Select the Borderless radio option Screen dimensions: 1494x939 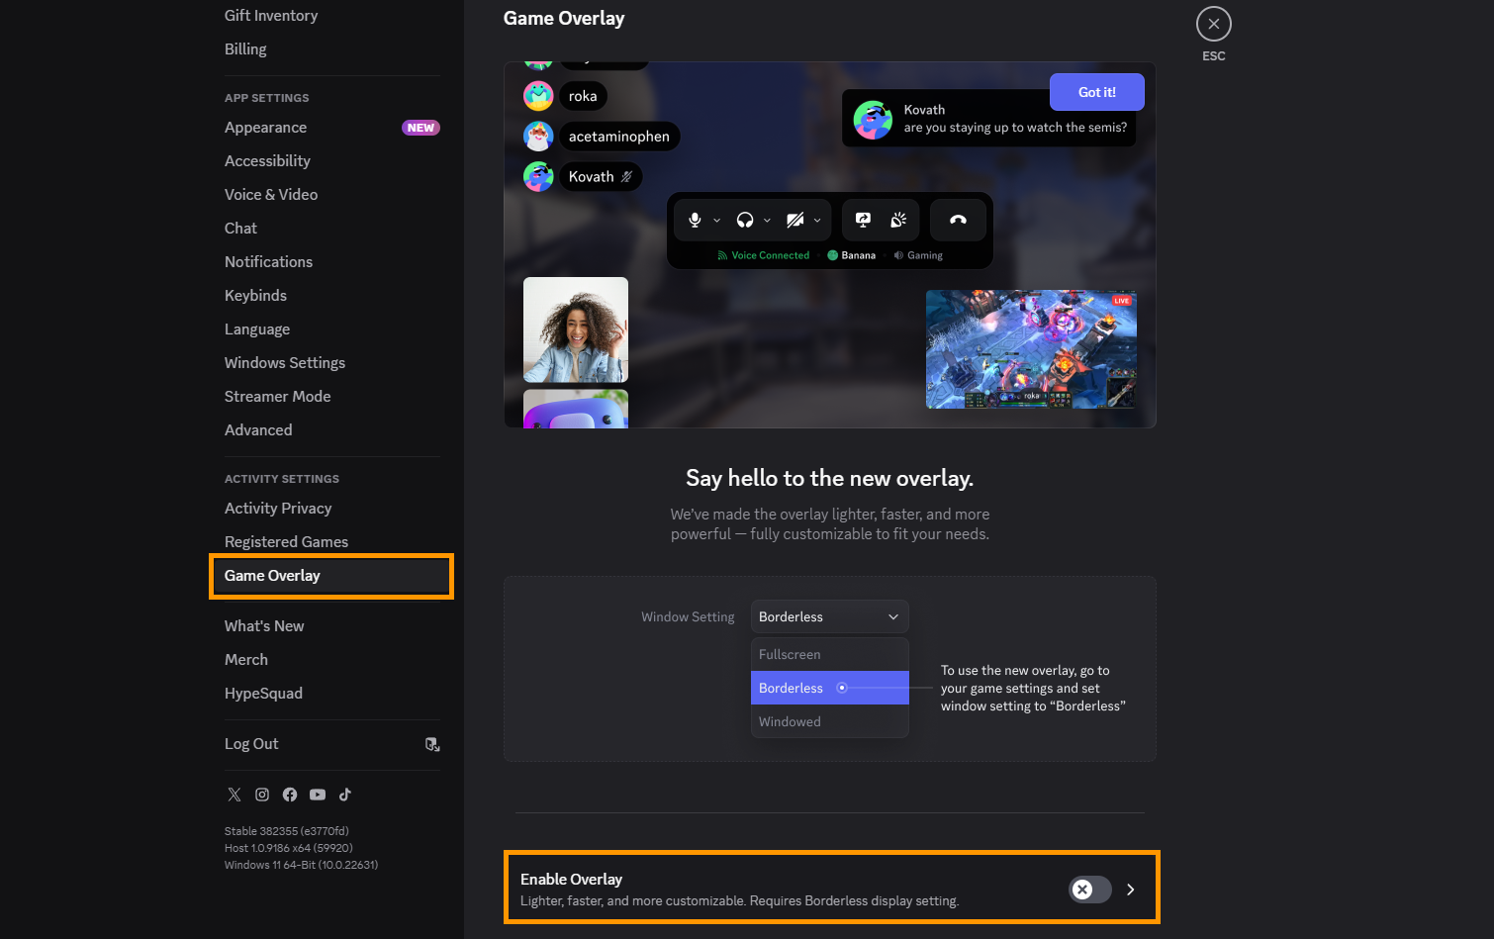(x=842, y=688)
